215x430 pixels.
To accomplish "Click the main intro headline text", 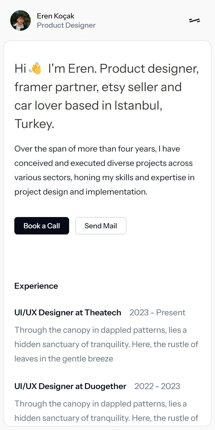I will coord(107,96).
